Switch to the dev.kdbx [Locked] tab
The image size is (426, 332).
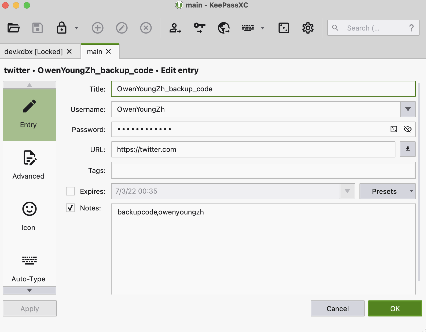coord(34,51)
